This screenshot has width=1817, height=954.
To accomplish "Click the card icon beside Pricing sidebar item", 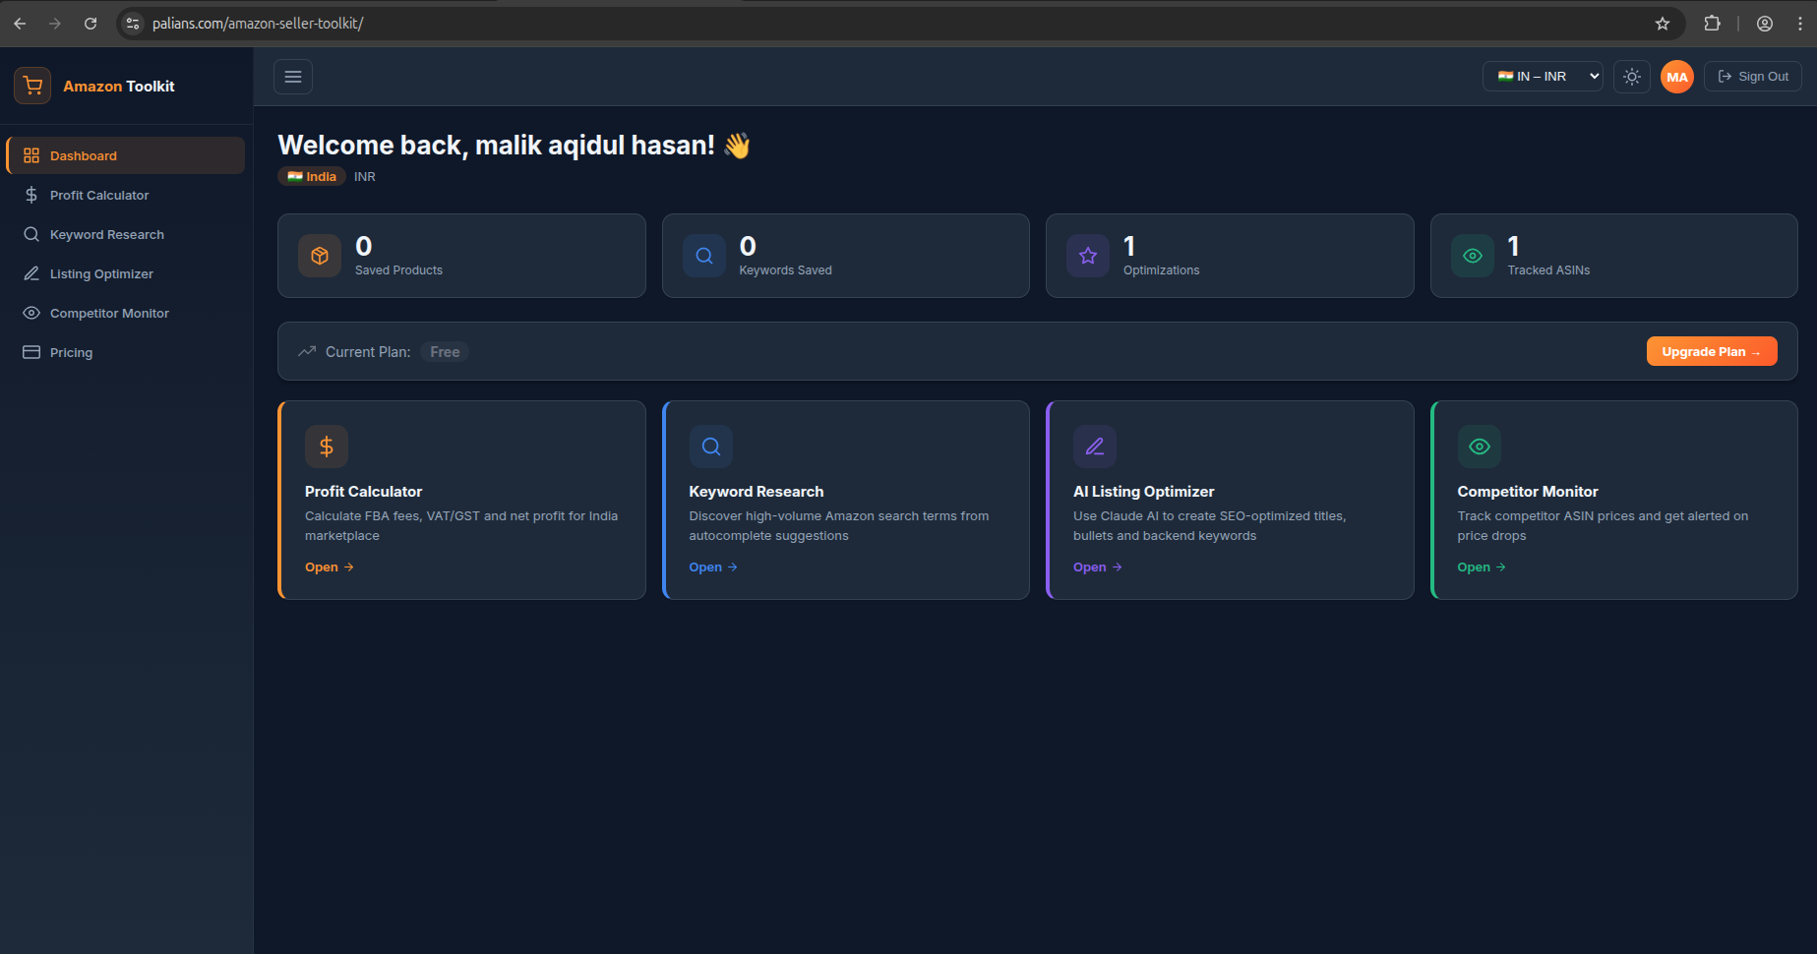I will pos(31,352).
